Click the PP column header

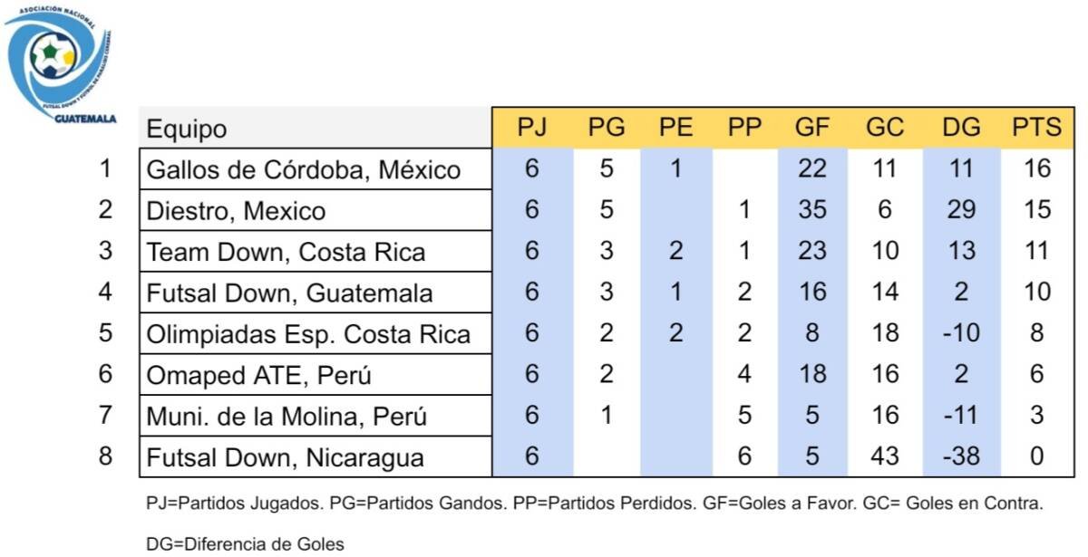click(x=744, y=128)
